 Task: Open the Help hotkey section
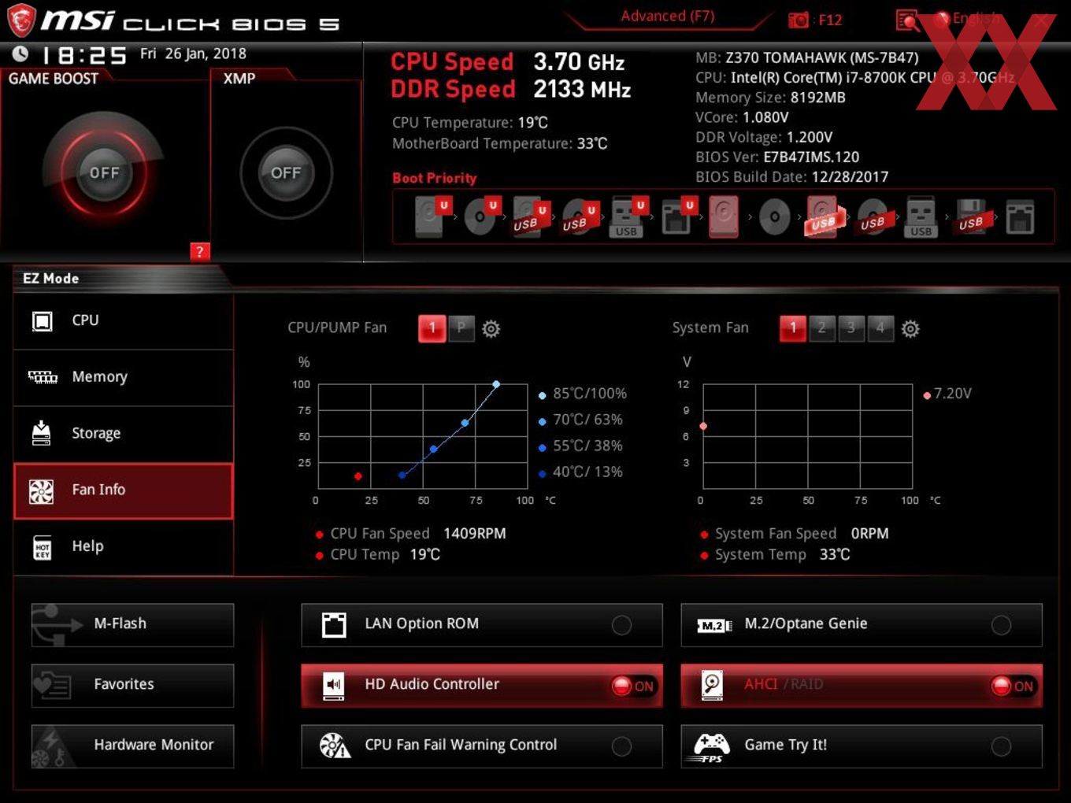point(124,547)
